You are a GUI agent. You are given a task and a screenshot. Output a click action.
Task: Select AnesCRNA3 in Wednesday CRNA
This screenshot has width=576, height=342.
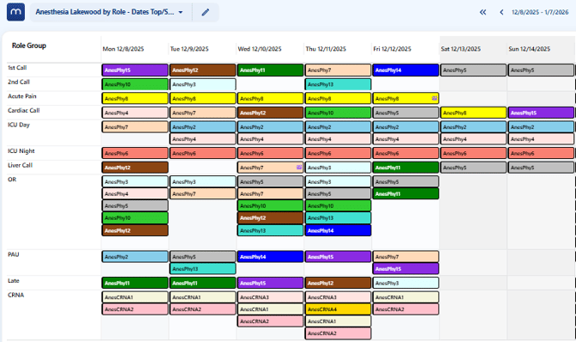[270, 297]
